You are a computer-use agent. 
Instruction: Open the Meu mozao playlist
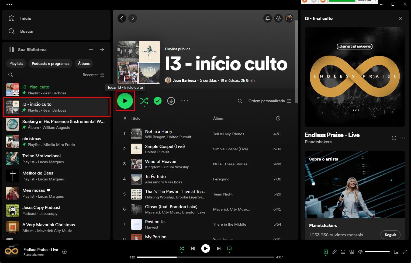pyautogui.click(x=57, y=193)
